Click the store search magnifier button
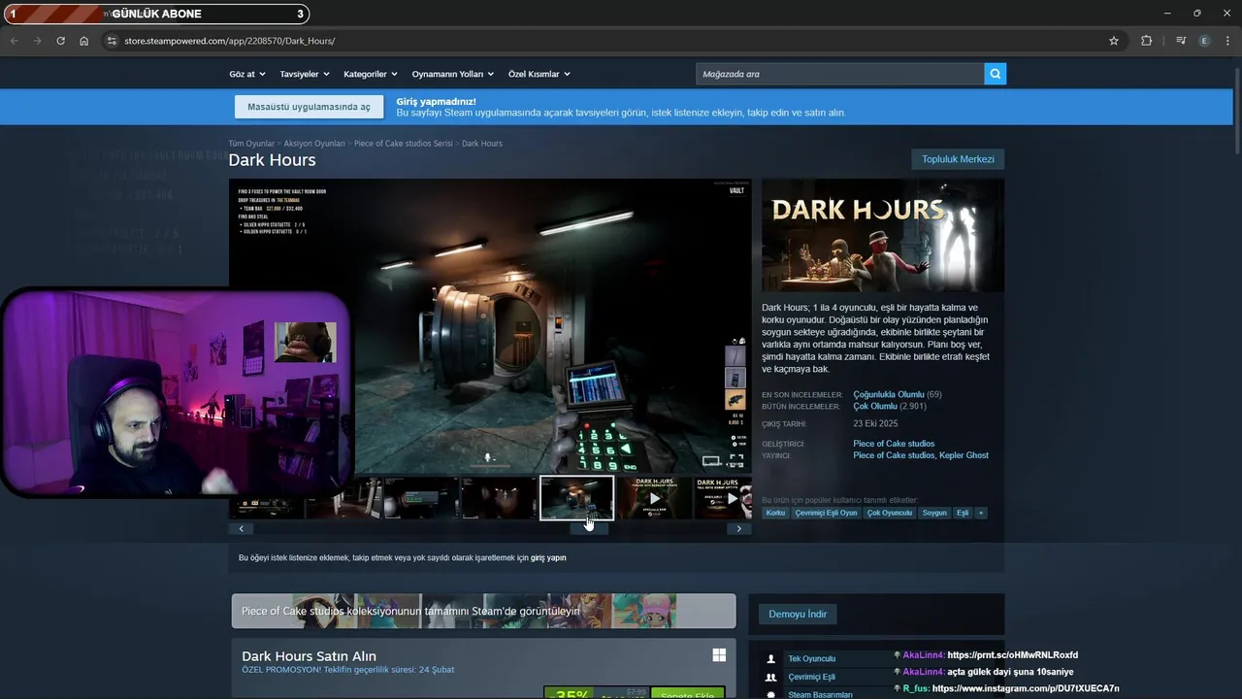 [x=995, y=74]
